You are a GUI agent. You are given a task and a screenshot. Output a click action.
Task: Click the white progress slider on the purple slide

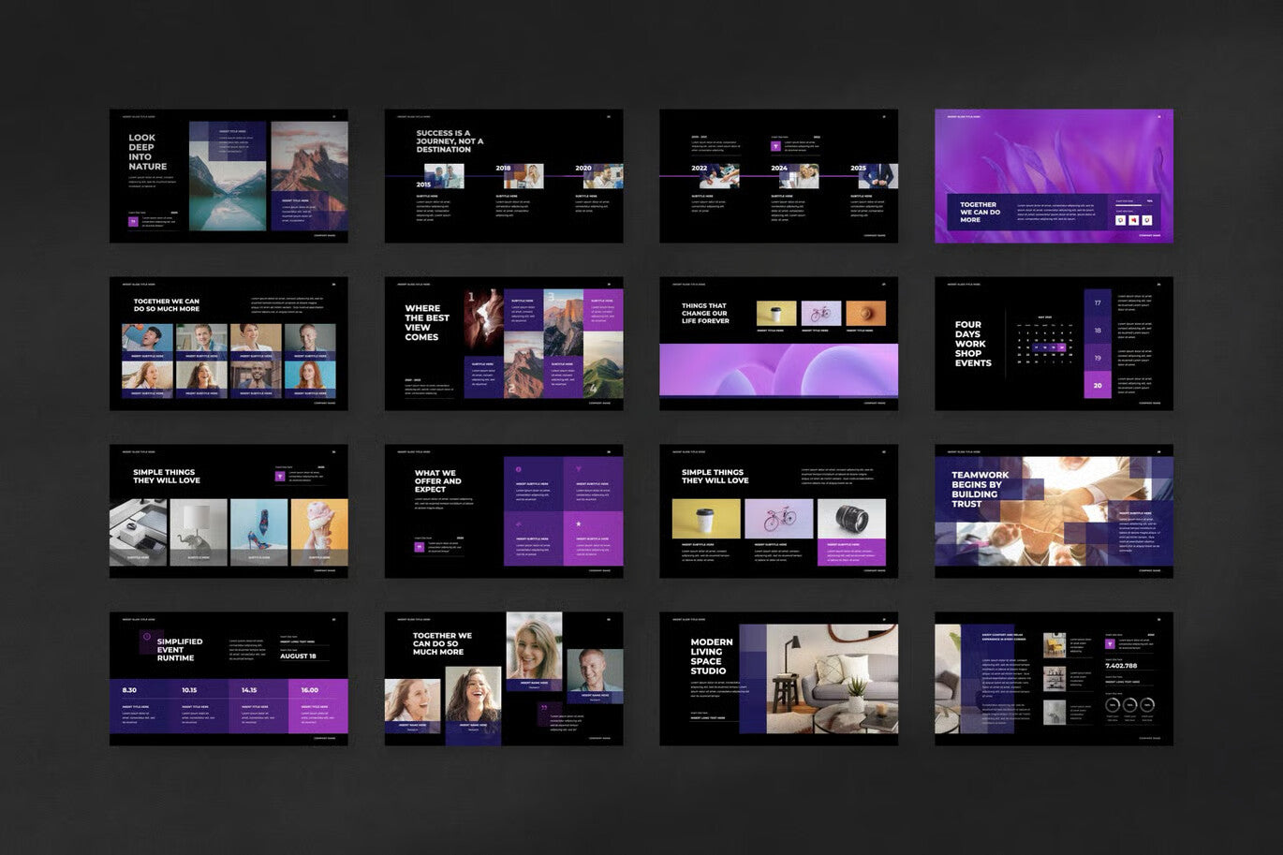[1128, 205]
